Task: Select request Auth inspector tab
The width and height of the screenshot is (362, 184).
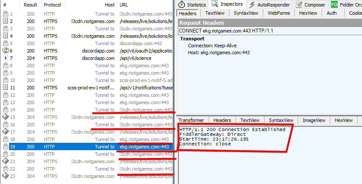Action: pos(332,13)
